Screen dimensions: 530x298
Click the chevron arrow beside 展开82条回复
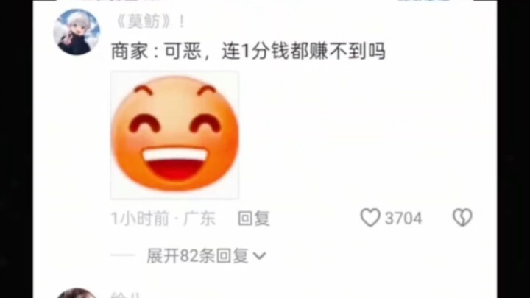[259, 256]
